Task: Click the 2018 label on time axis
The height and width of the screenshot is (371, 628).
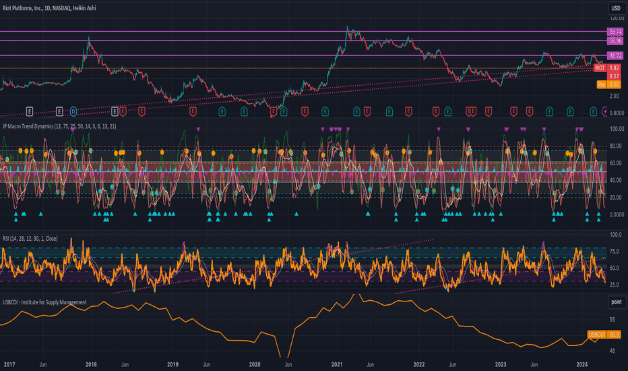Action: click(x=91, y=364)
